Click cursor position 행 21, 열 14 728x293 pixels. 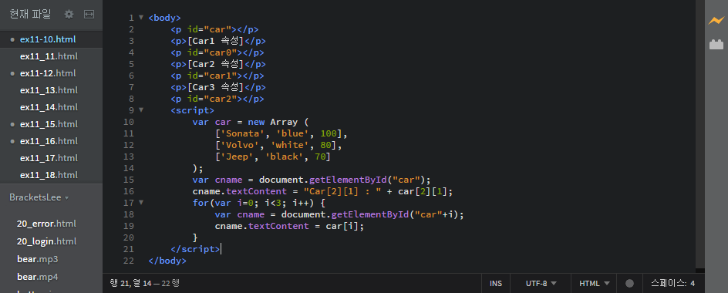tap(131, 283)
